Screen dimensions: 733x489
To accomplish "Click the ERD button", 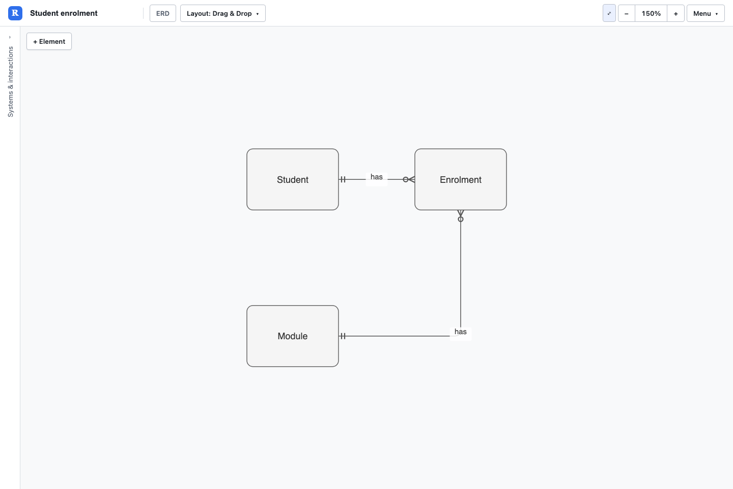I will coord(163,13).
